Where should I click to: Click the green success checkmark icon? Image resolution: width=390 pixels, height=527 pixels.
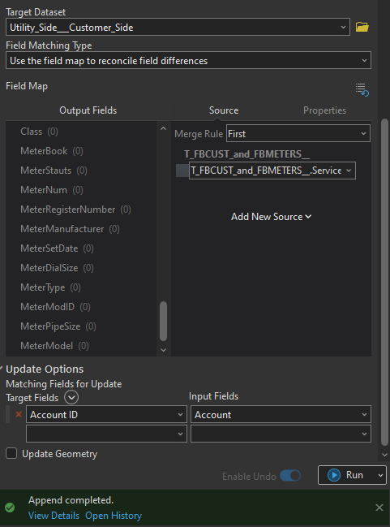coord(10,508)
